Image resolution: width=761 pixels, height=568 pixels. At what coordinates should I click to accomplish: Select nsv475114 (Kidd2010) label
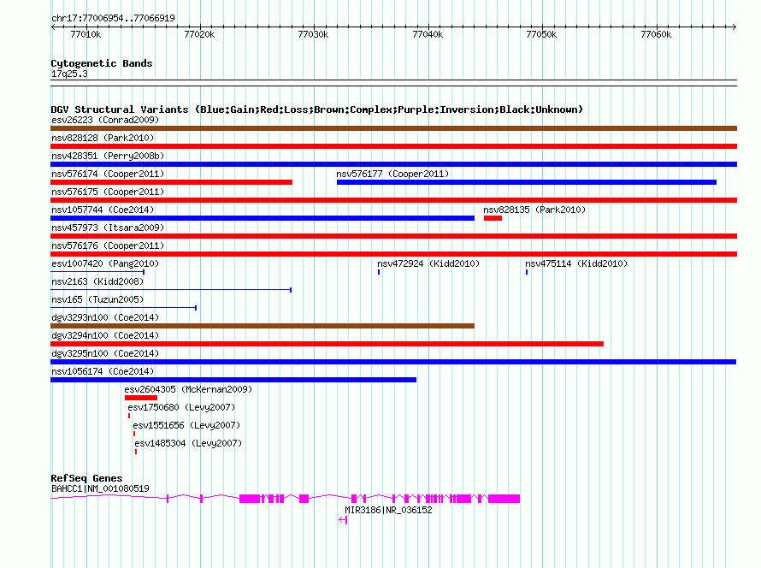[576, 263]
